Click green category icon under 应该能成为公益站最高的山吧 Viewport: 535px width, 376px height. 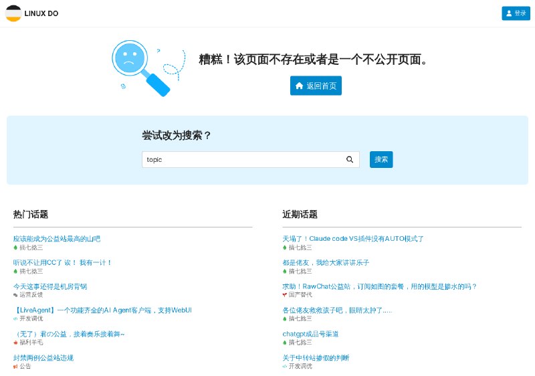[x=15, y=248]
